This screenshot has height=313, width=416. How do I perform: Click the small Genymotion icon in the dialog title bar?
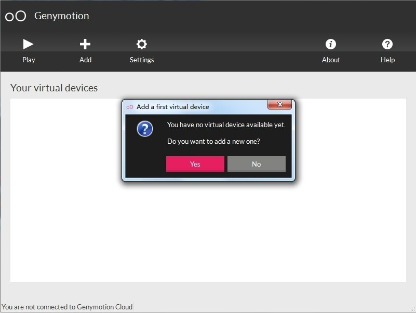click(130, 107)
